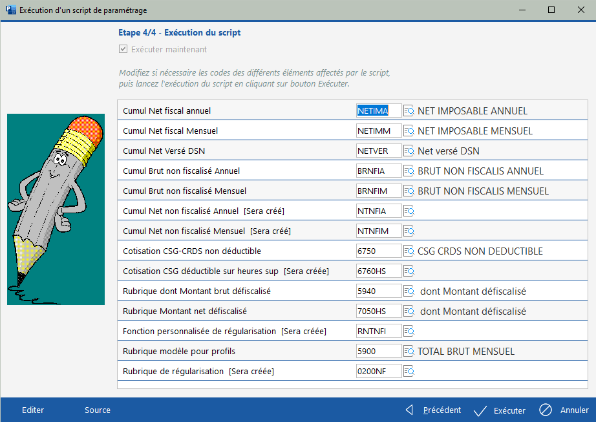Open lookup icon for Cumul Brut non fiscalisé Mensuel
596x422 pixels.
(x=409, y=191)
